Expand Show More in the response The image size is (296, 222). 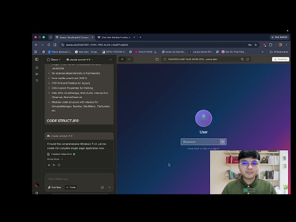(55, 159)
